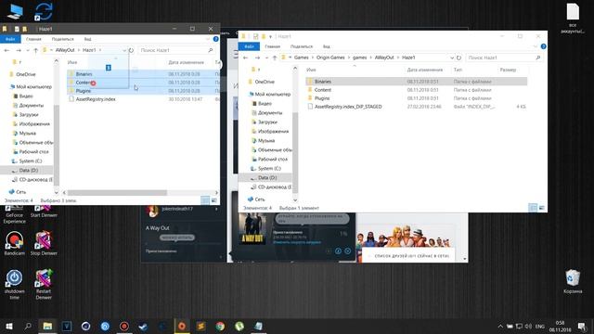Expand the ribbon in the left Explorer window
Image resolution: width=594 pixels, height=334 pixels.
(208, 39)
